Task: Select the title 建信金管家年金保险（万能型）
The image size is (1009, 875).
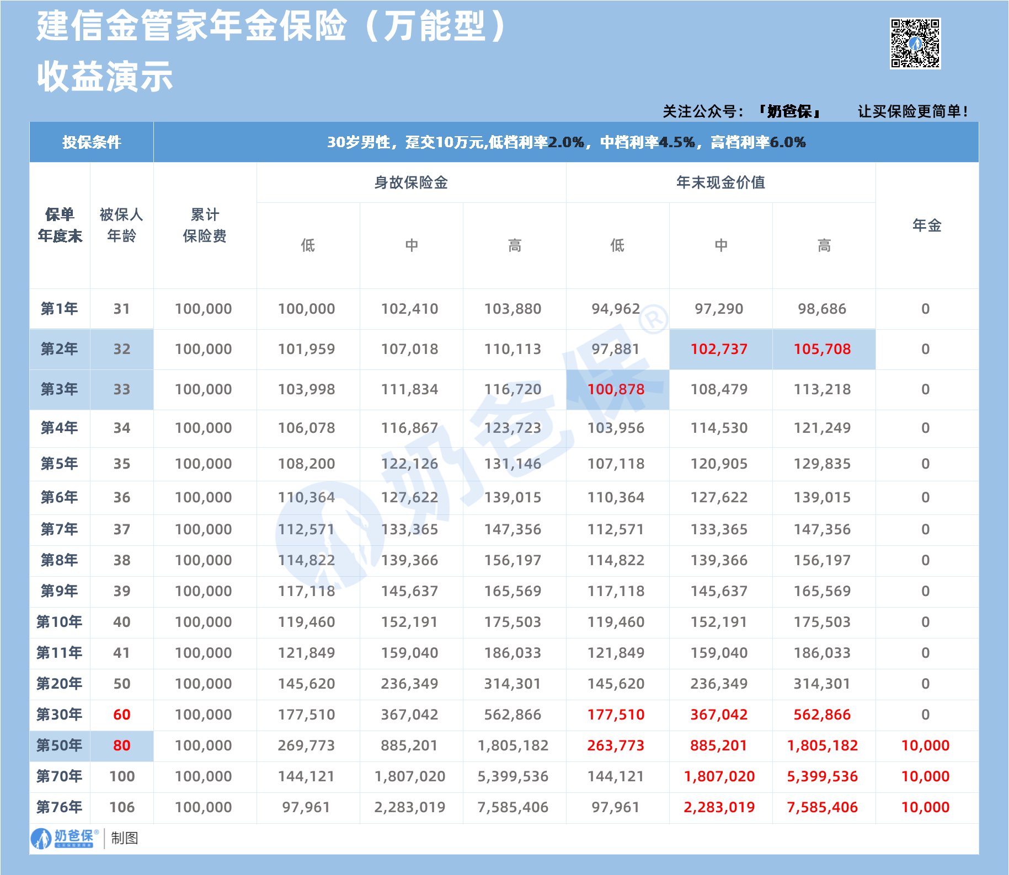Action: click(x=273, y=26)
